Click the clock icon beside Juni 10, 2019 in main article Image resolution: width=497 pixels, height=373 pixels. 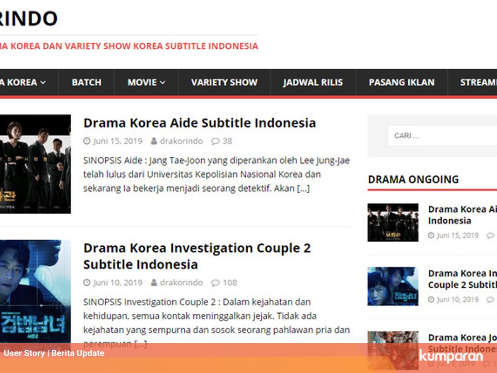pos(87,283)
